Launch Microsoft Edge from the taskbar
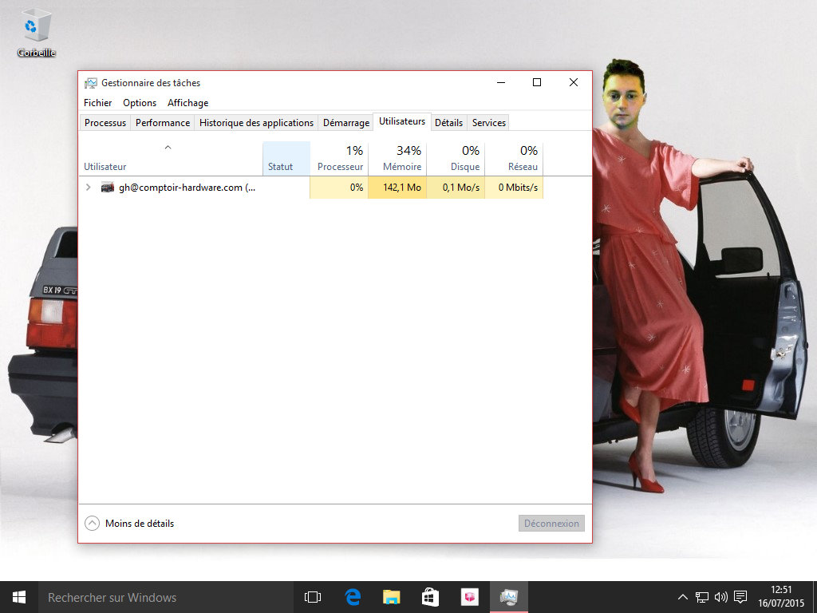The image size is (817, 613). point(353,597)
